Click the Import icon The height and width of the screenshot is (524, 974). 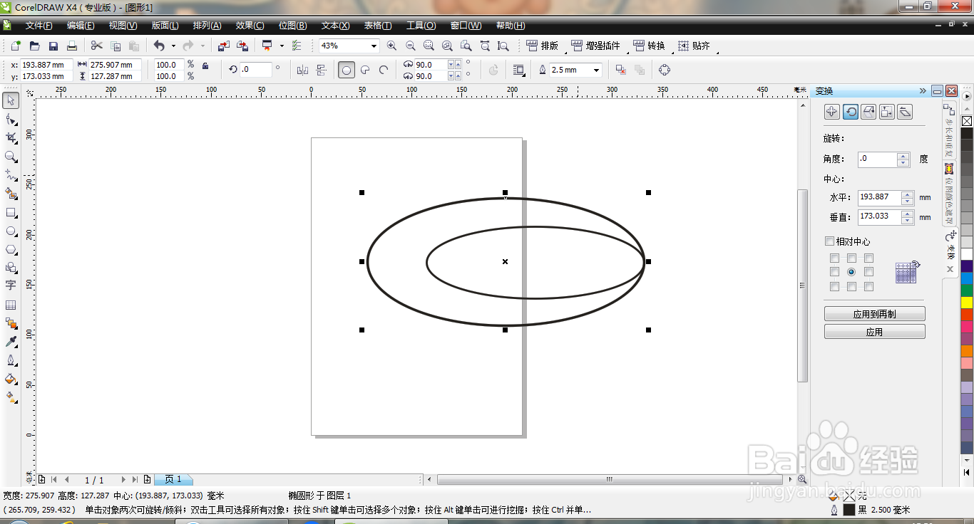pos(223,46)
